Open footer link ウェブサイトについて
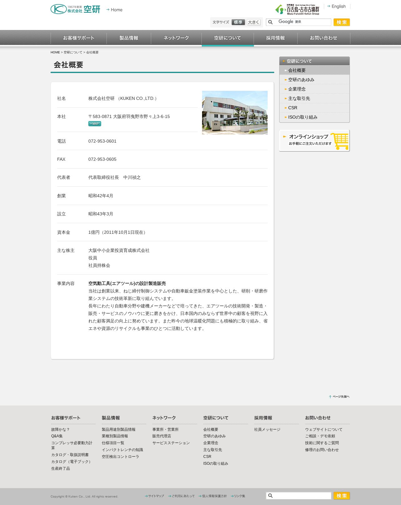The image size is (401, 505). pyautogui.click(x=324, y=430)
